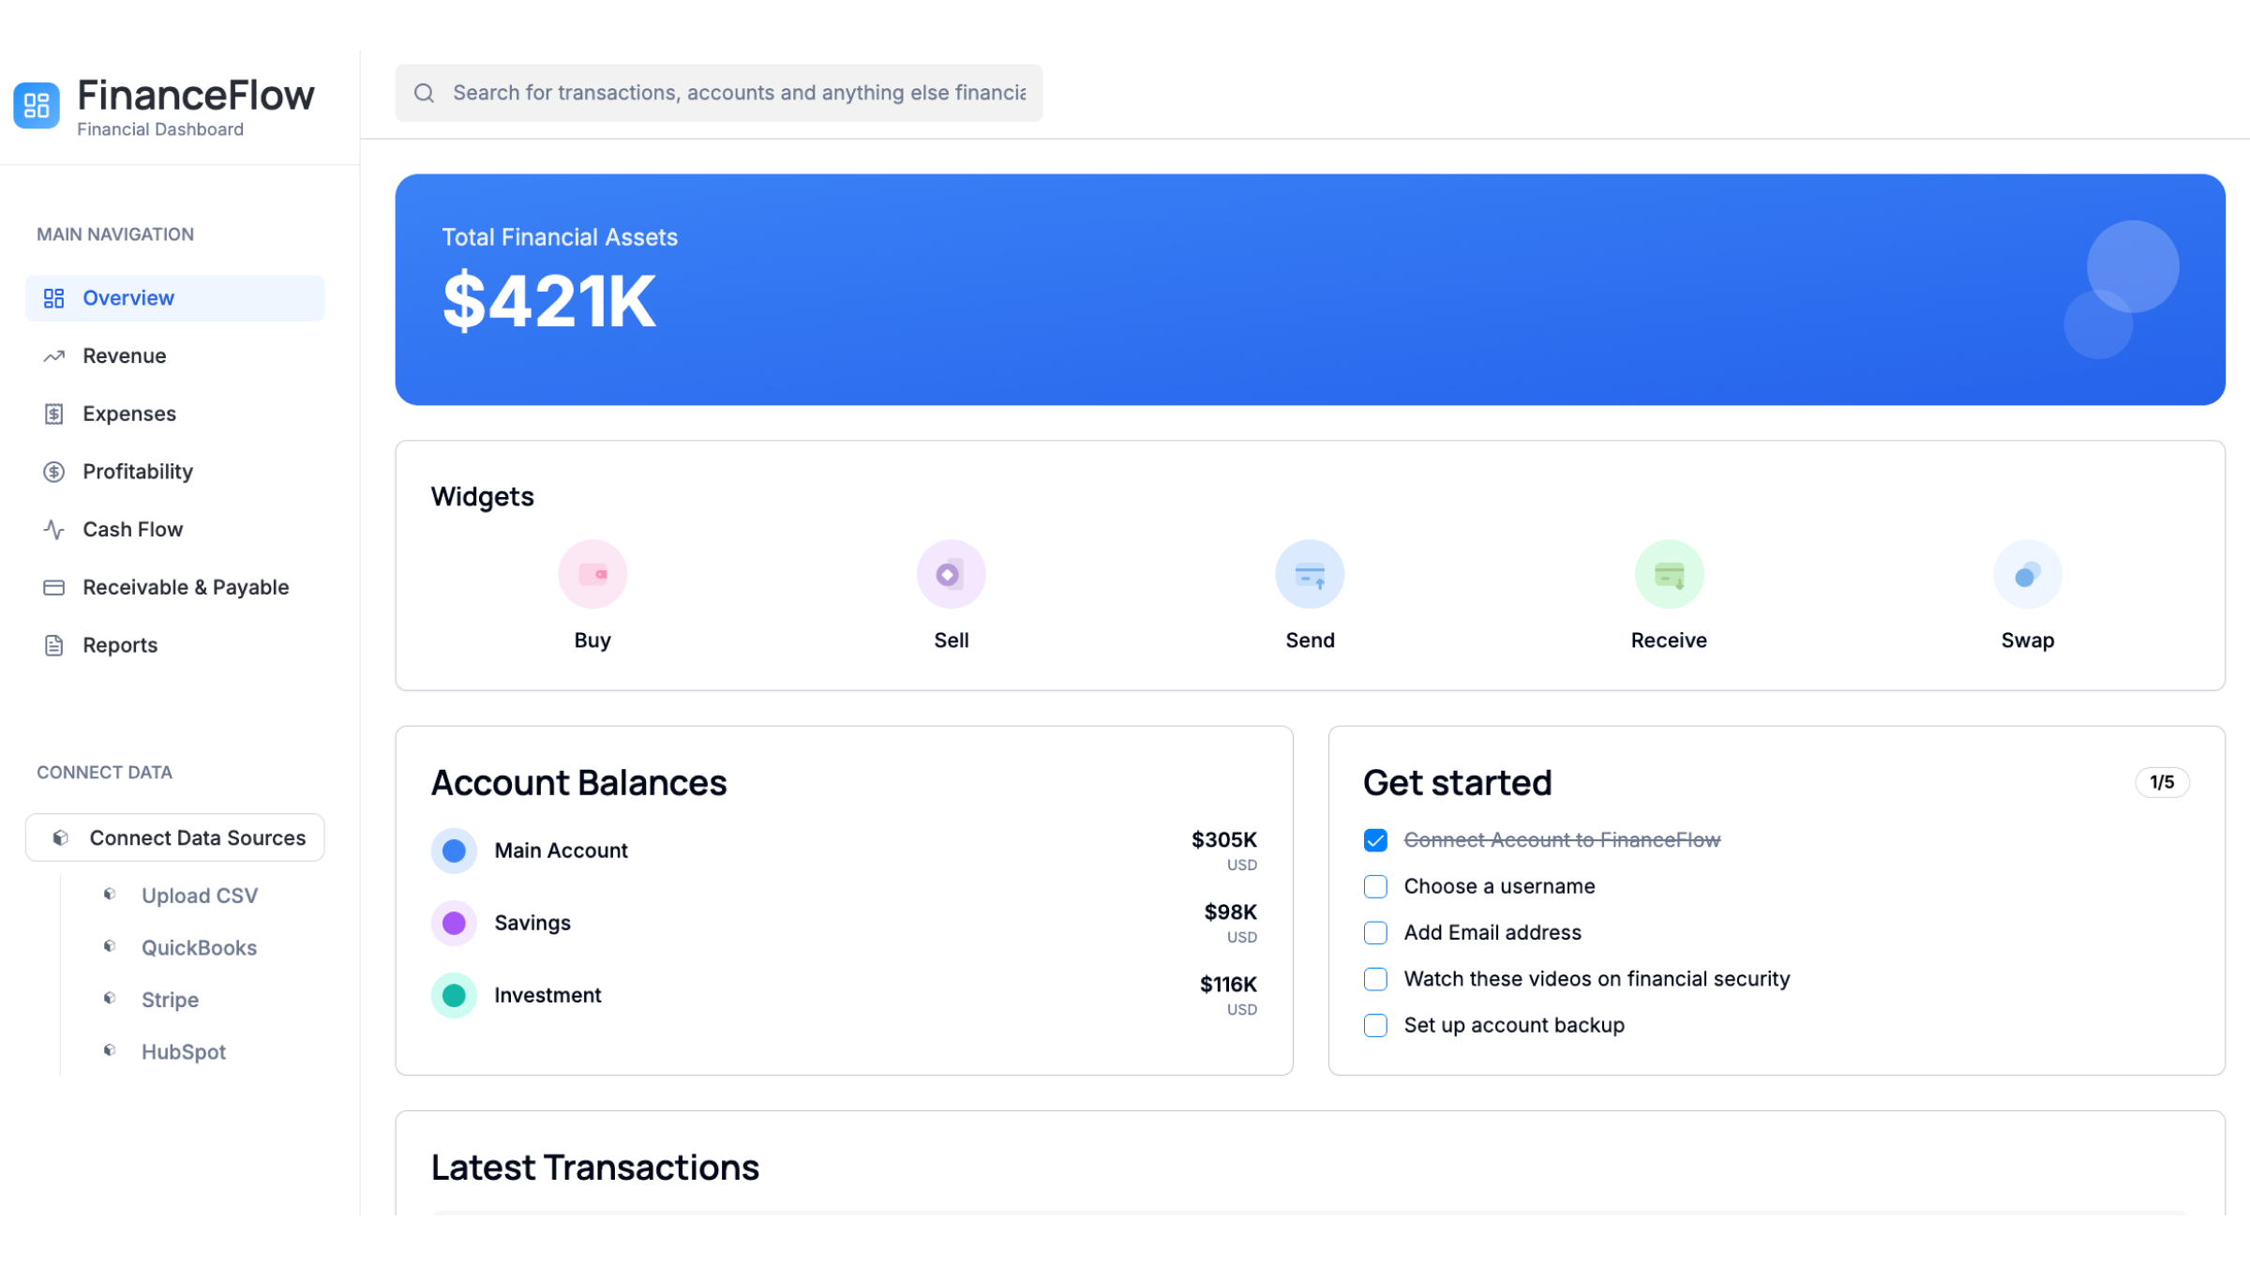The image size is (2250, 1266).
Task: Click the purple Savings account dot
Action: [x=454, y=923]
